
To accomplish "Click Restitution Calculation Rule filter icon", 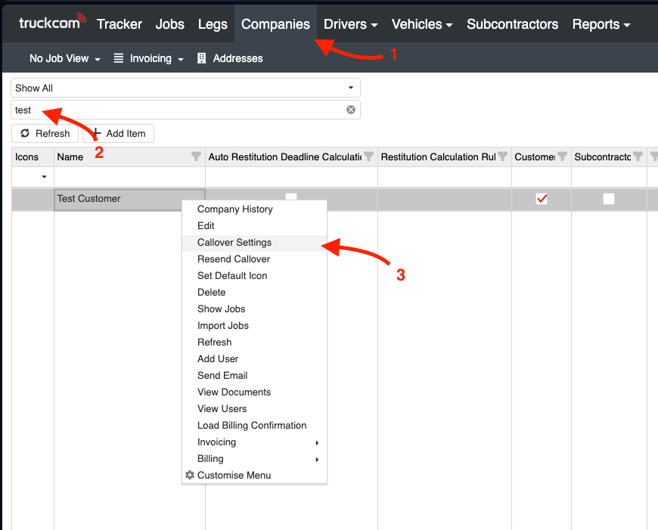I will 502,157.
